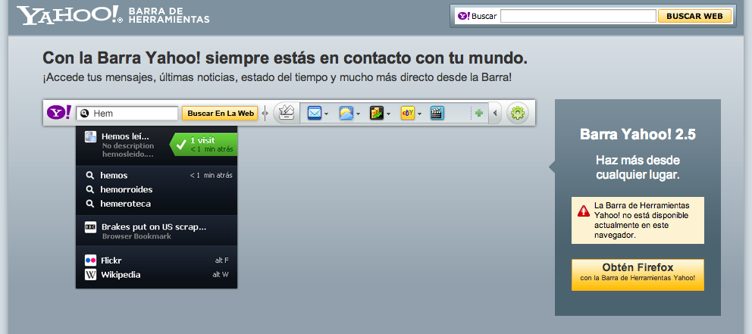752x334 pixels.
Task: Select the 'hemorroides' search suggestion
Action: [x=126, y=189]
